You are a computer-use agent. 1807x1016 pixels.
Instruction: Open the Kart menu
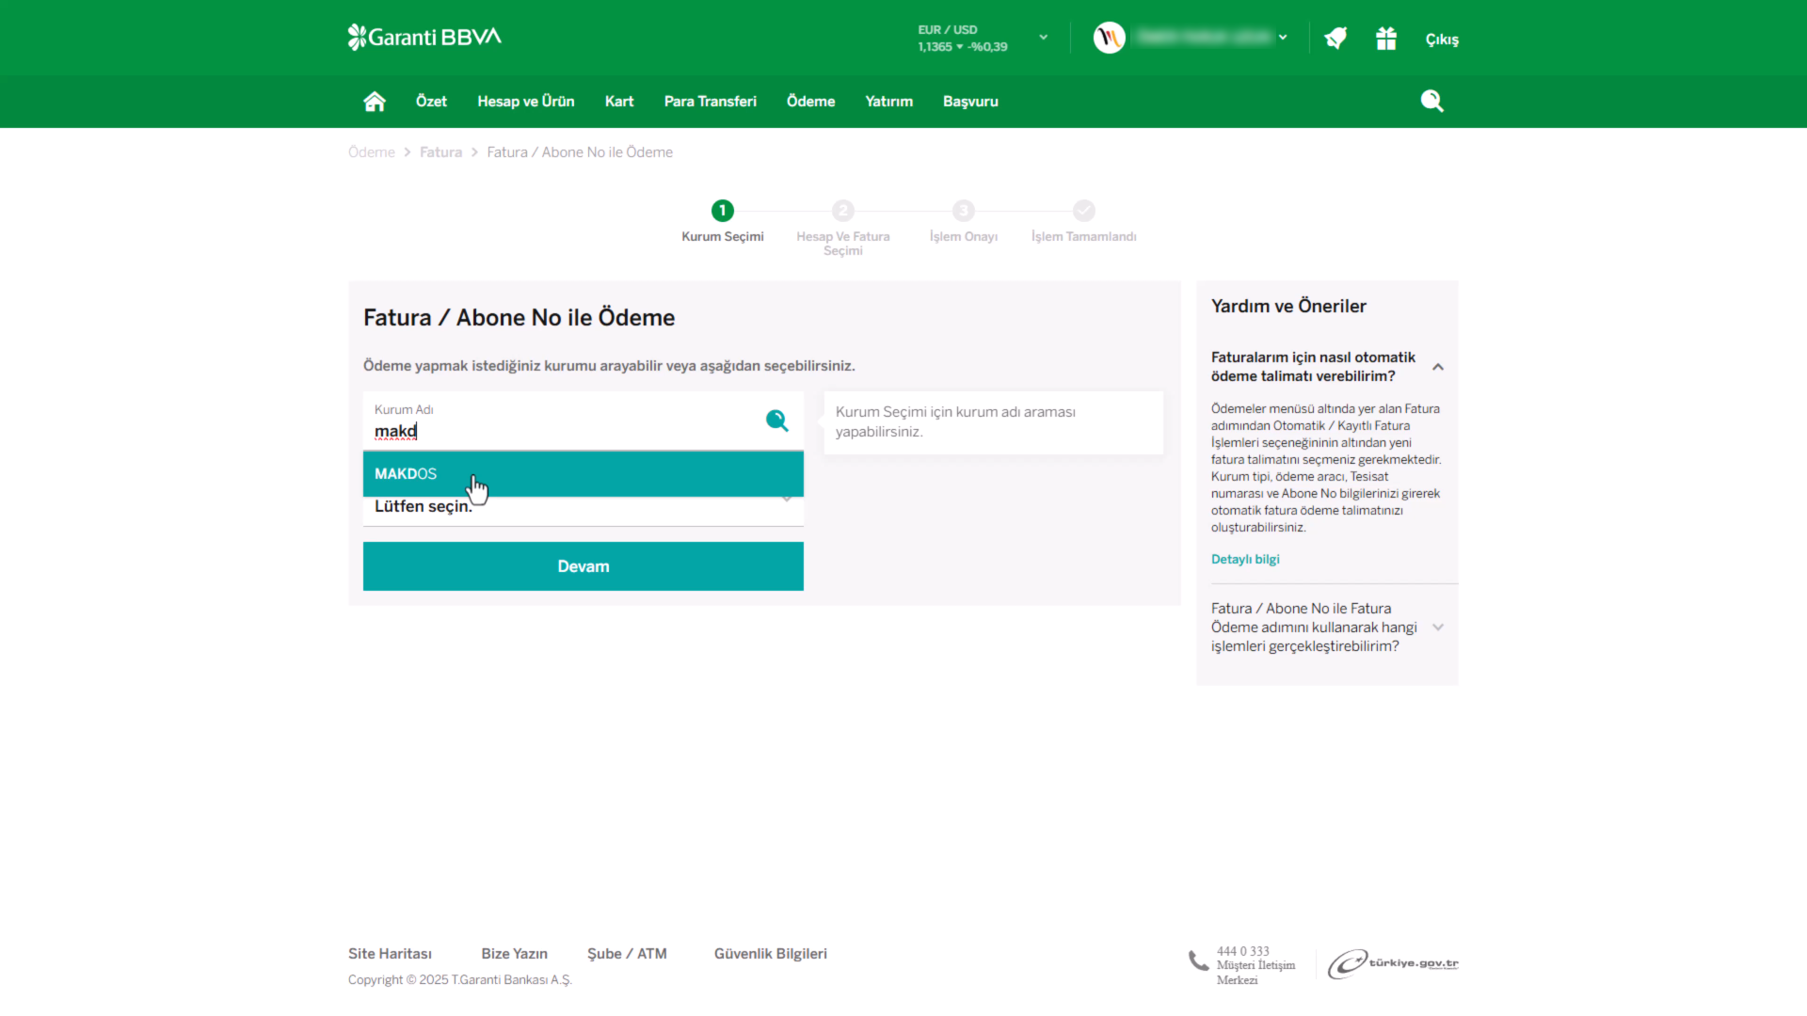coord(619,102)
